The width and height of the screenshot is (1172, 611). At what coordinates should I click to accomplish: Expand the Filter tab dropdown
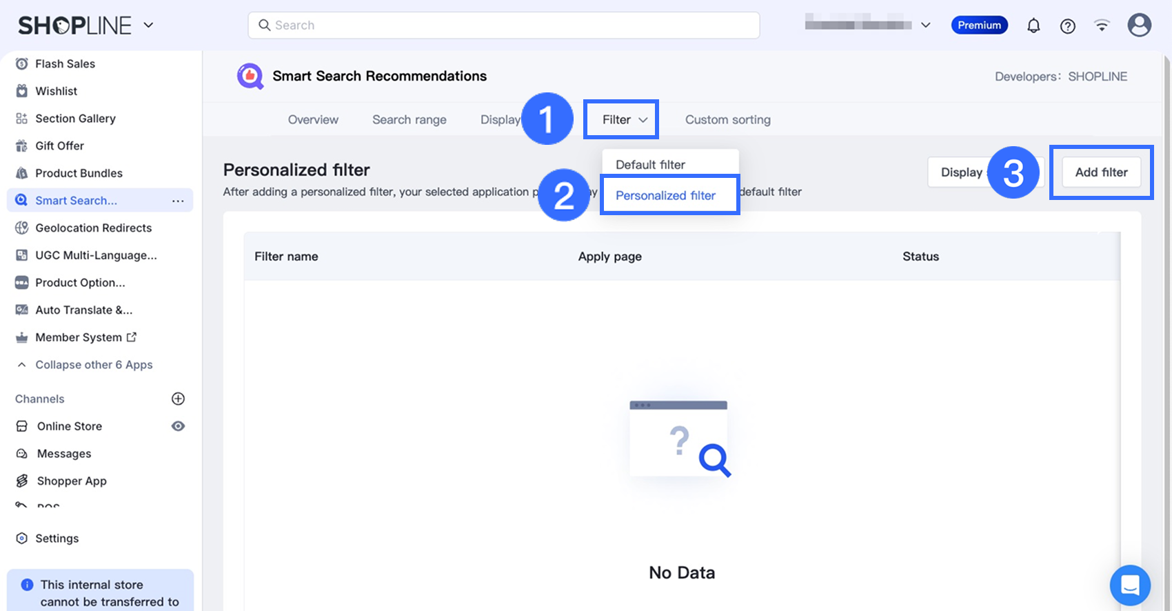624,120
